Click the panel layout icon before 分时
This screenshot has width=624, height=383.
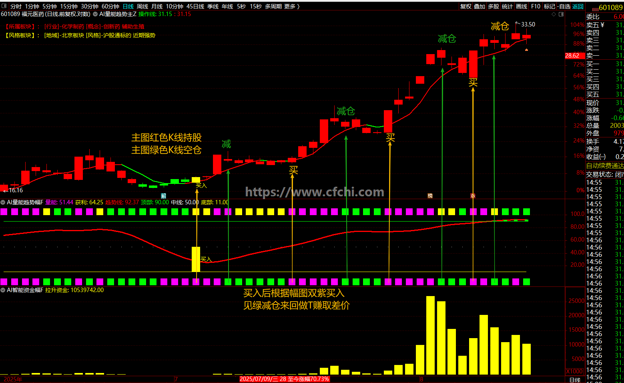pos(5,6)
